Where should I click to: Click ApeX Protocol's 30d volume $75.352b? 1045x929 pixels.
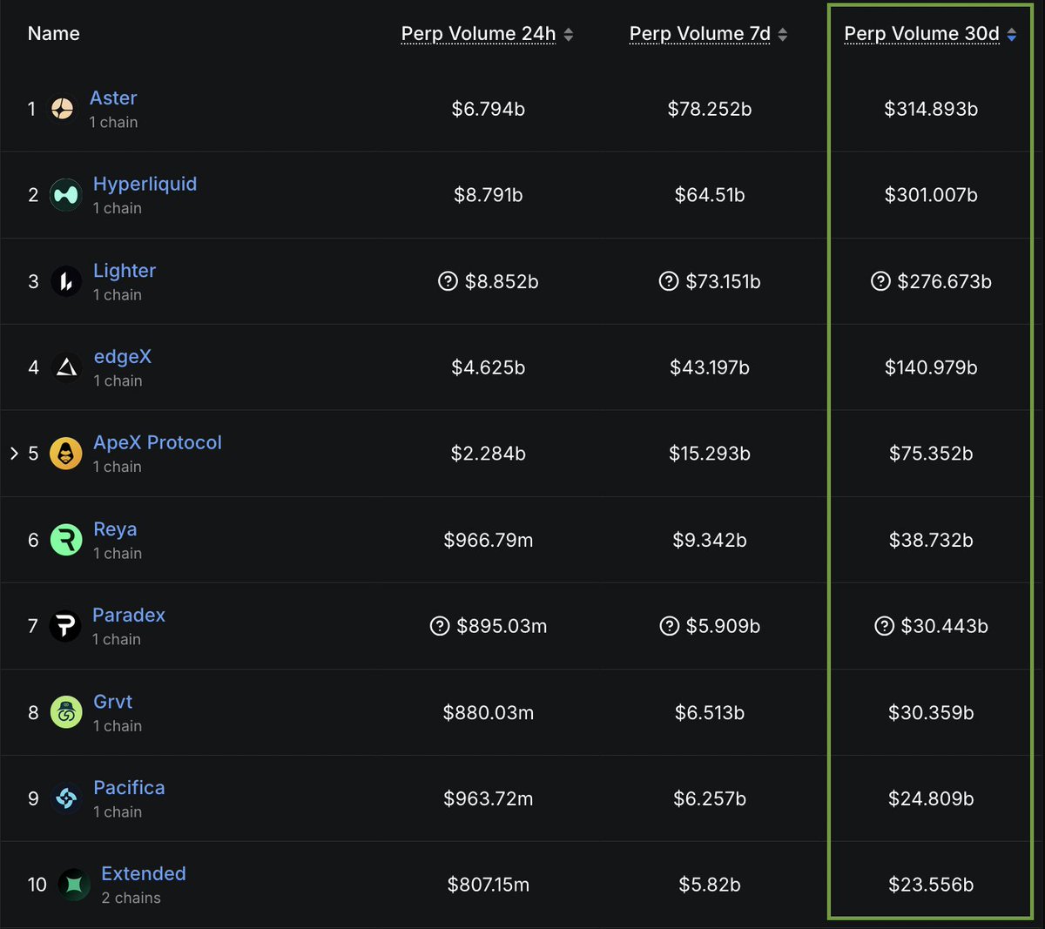tap(931, 454)
